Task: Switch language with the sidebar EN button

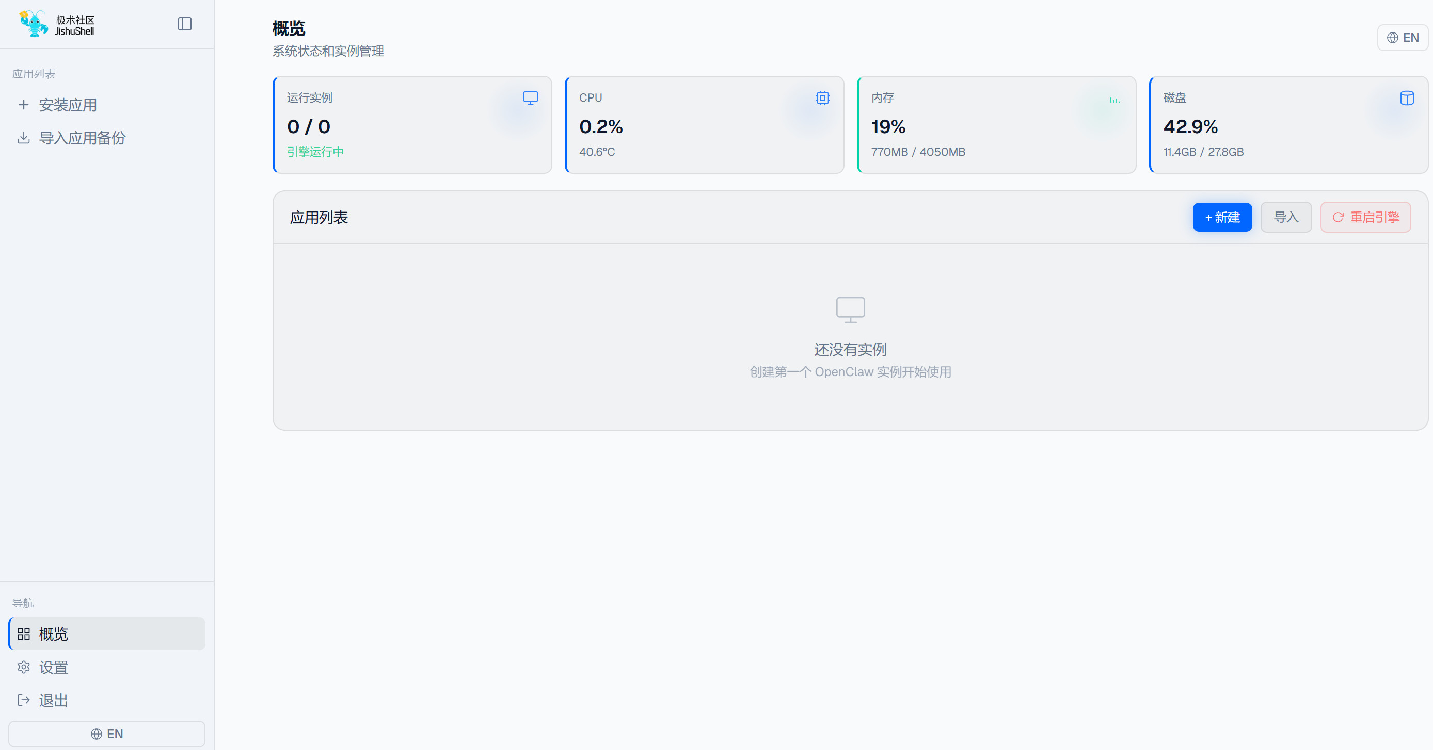Action: point(107,734)
